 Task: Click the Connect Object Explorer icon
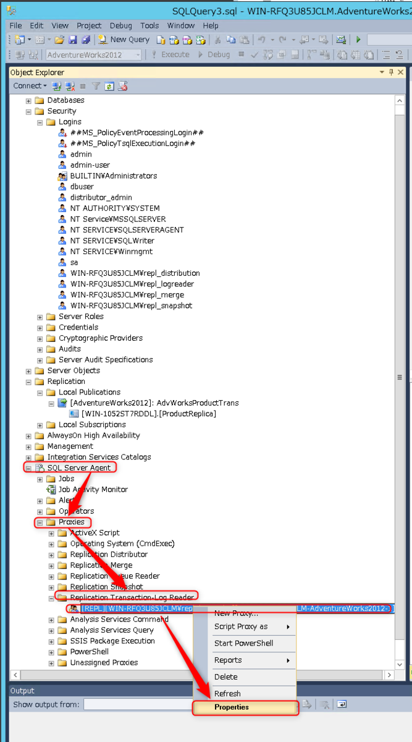[x=57, y=86]
